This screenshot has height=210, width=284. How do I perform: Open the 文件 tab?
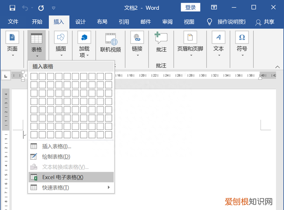13,22
